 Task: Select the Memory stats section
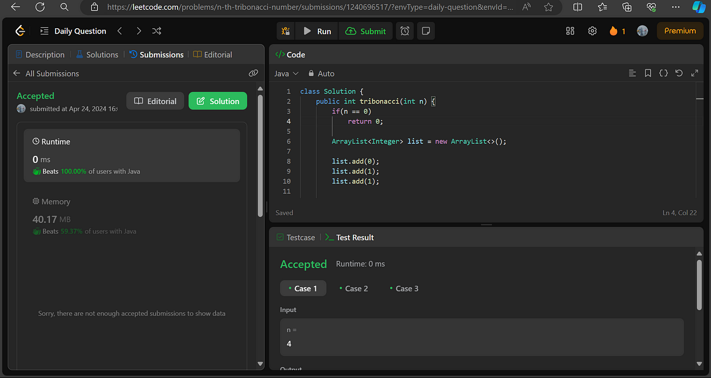(132, 216)
